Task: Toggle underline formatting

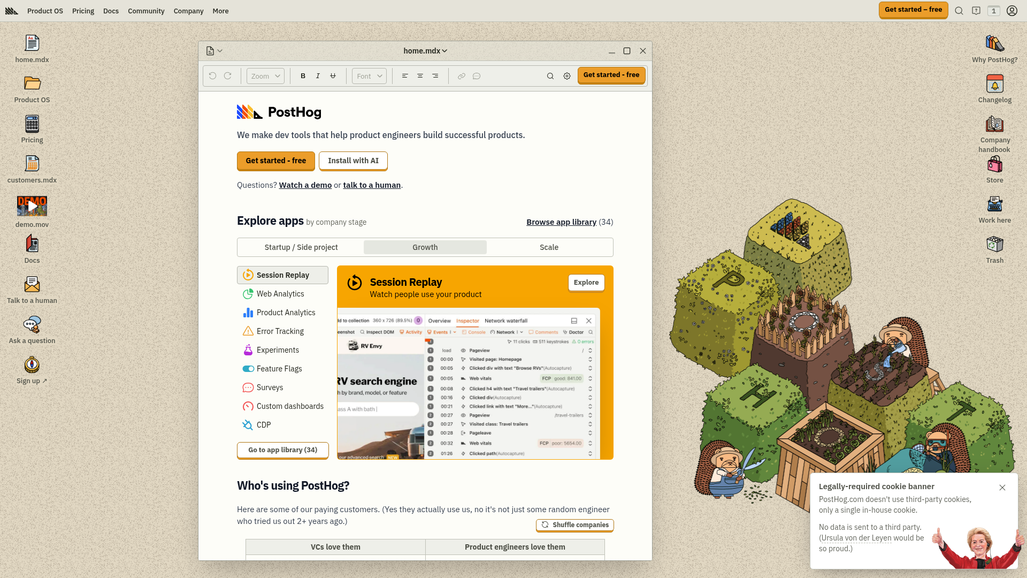Action: (x=333, y=75)
